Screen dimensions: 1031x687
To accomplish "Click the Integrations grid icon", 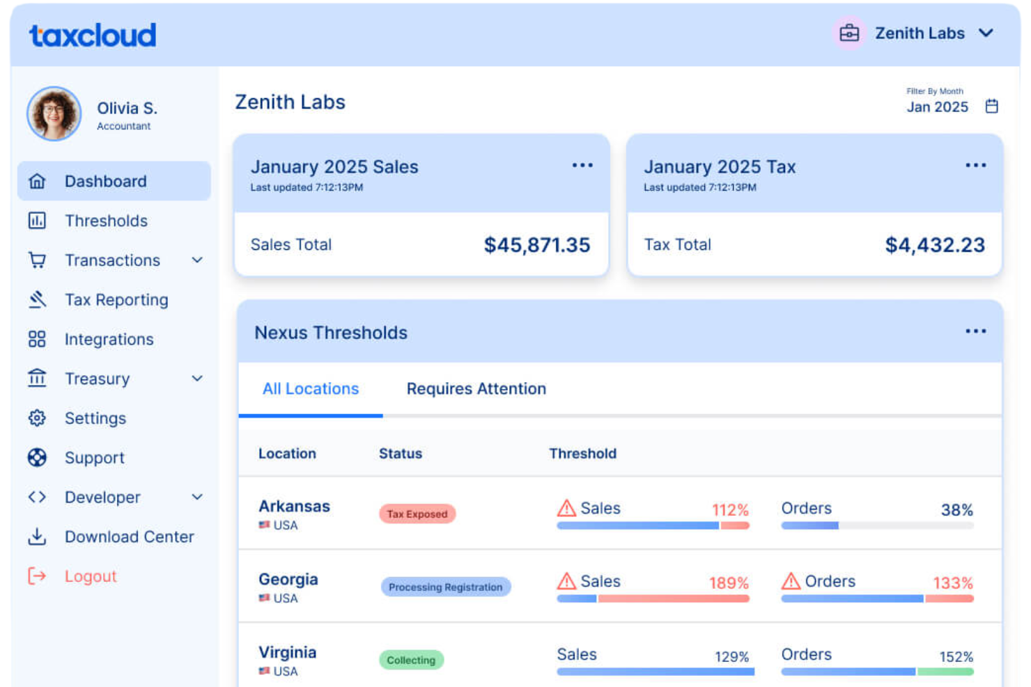I will point(37,339).
